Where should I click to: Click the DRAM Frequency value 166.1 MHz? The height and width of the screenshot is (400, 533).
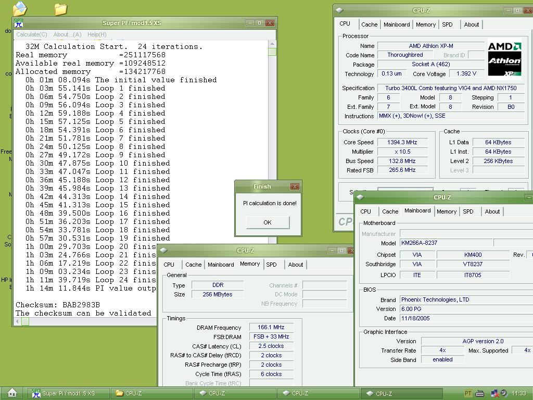[271, 327]
